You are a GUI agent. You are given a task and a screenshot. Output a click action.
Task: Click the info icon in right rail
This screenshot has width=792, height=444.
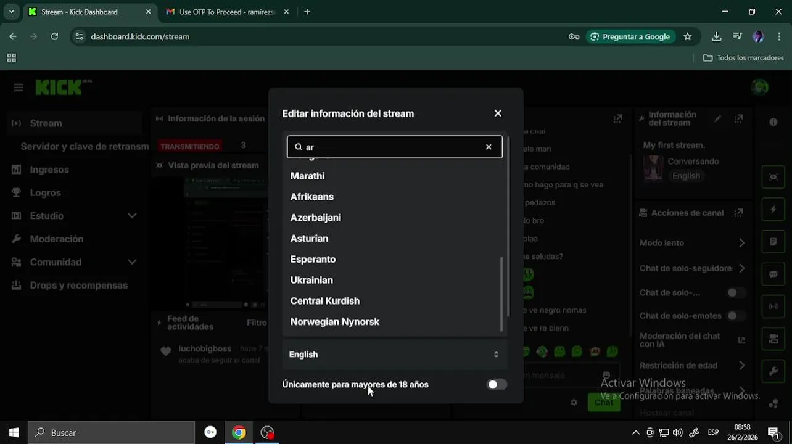click(773, 122)
